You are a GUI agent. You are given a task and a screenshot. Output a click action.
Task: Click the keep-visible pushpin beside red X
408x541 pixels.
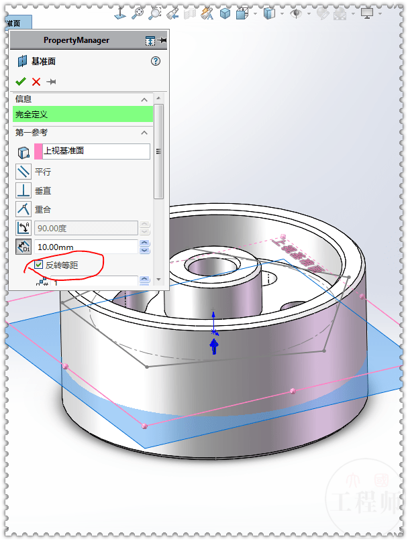51,82
